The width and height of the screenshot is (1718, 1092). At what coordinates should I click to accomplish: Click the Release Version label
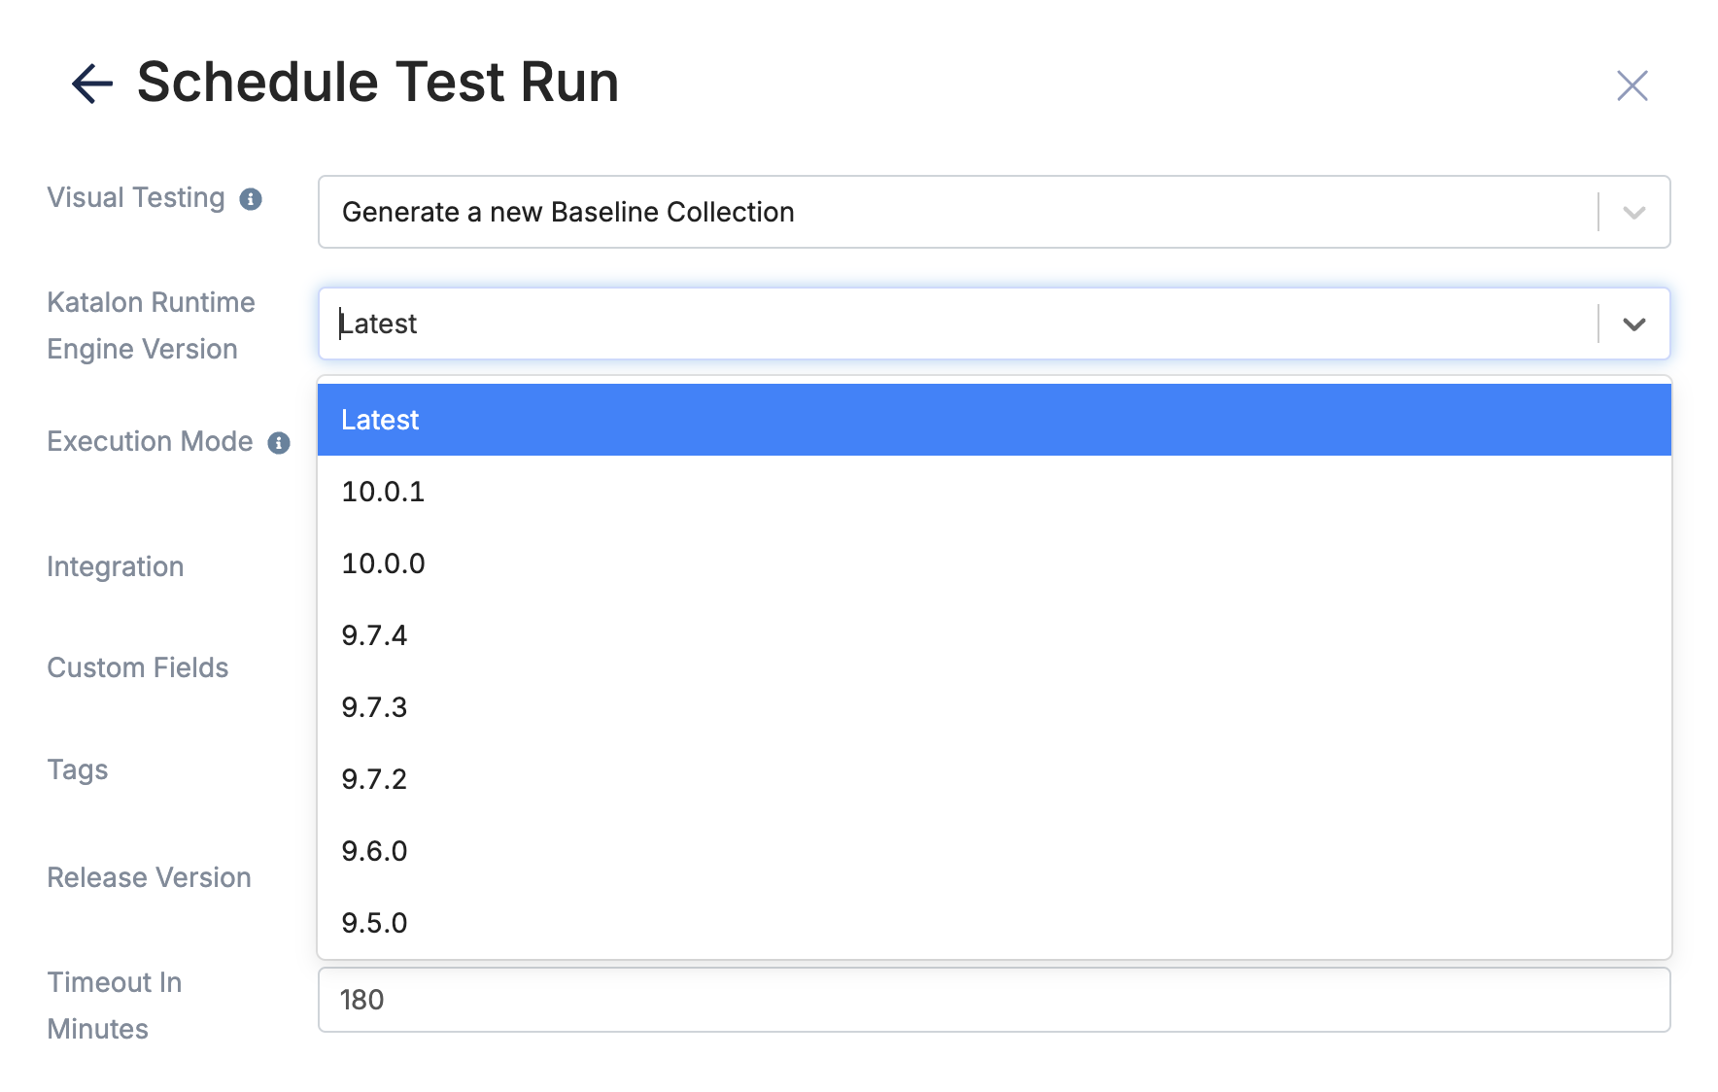(150, 877)
